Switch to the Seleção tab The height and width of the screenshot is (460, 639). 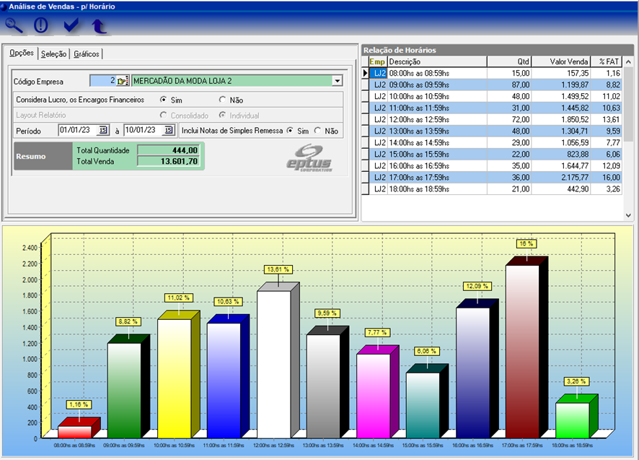point(53,54)
